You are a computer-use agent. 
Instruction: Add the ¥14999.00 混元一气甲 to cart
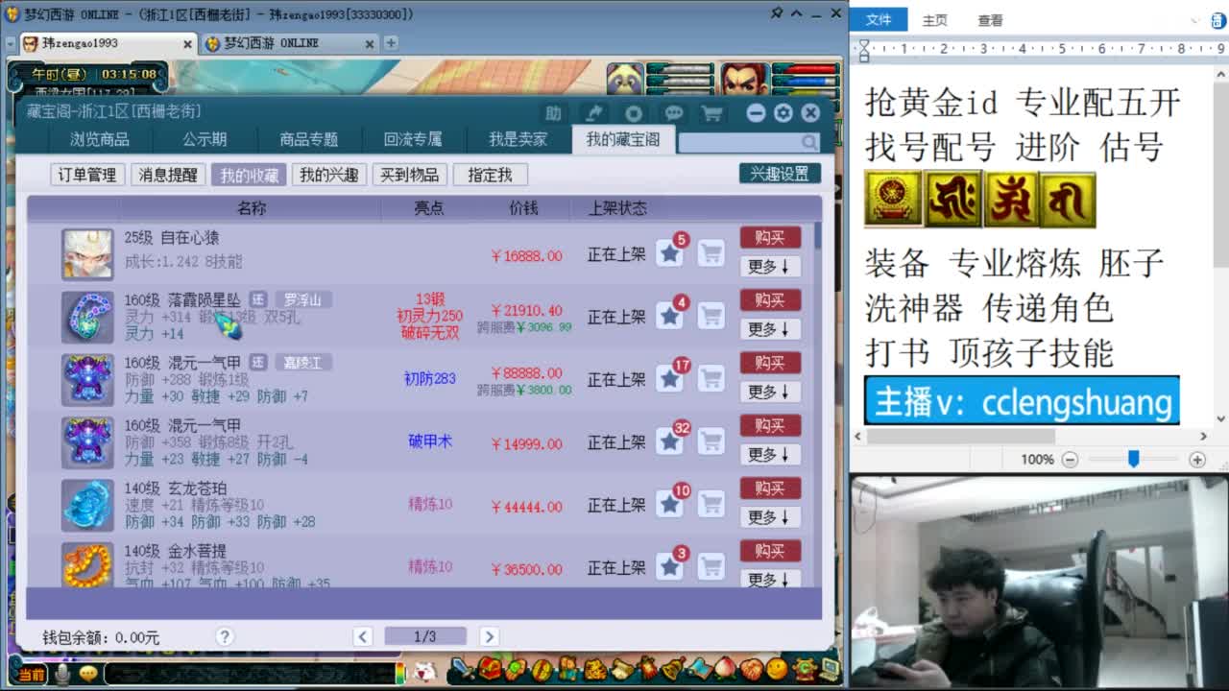711,441
